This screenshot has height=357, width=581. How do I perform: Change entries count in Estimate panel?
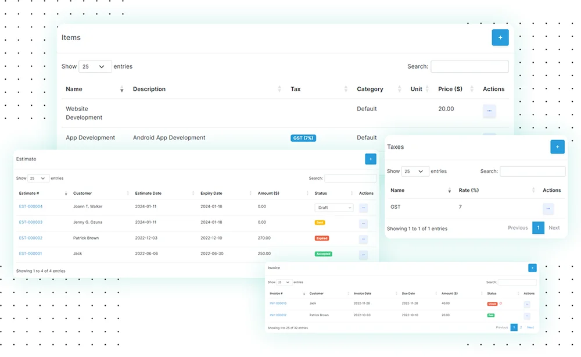click(38, 178)
